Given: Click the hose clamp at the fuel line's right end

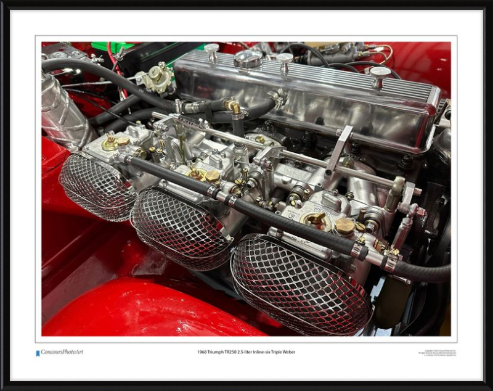Looking at the screenshot, I should 388,262.
